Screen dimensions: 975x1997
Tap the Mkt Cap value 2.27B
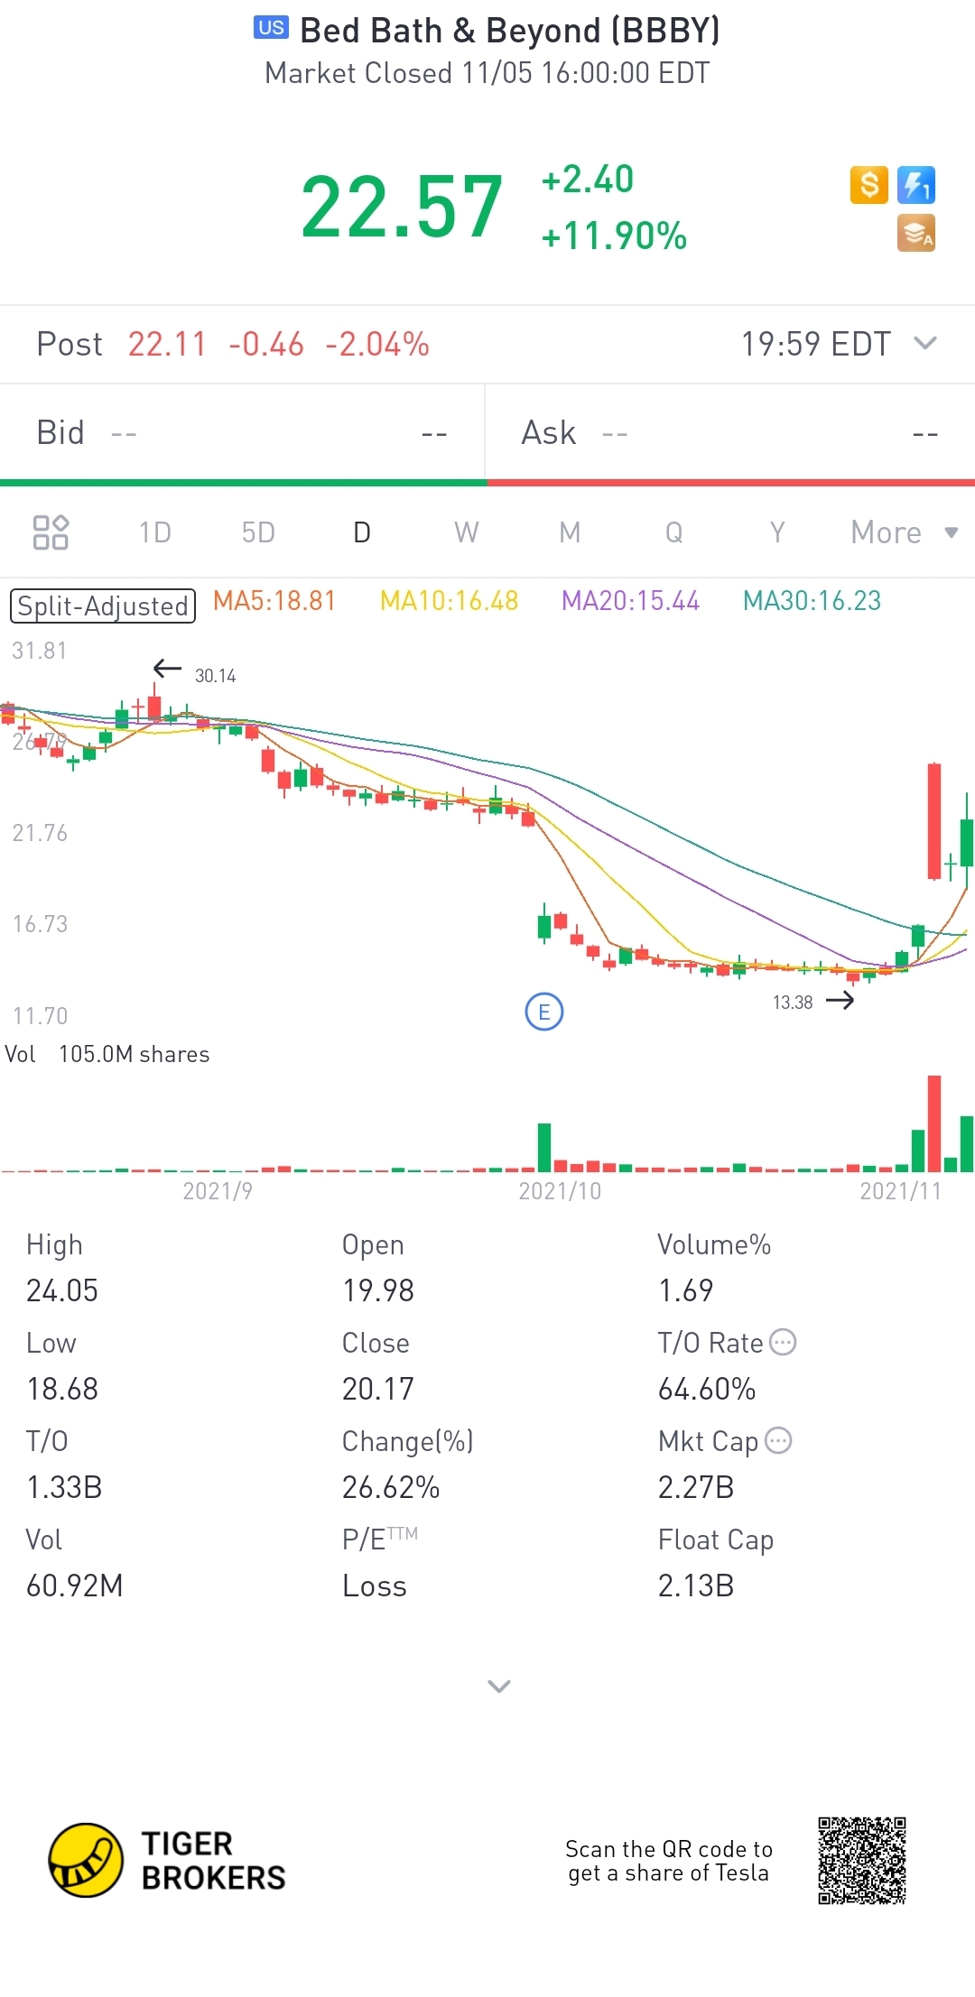[696, 1487]
